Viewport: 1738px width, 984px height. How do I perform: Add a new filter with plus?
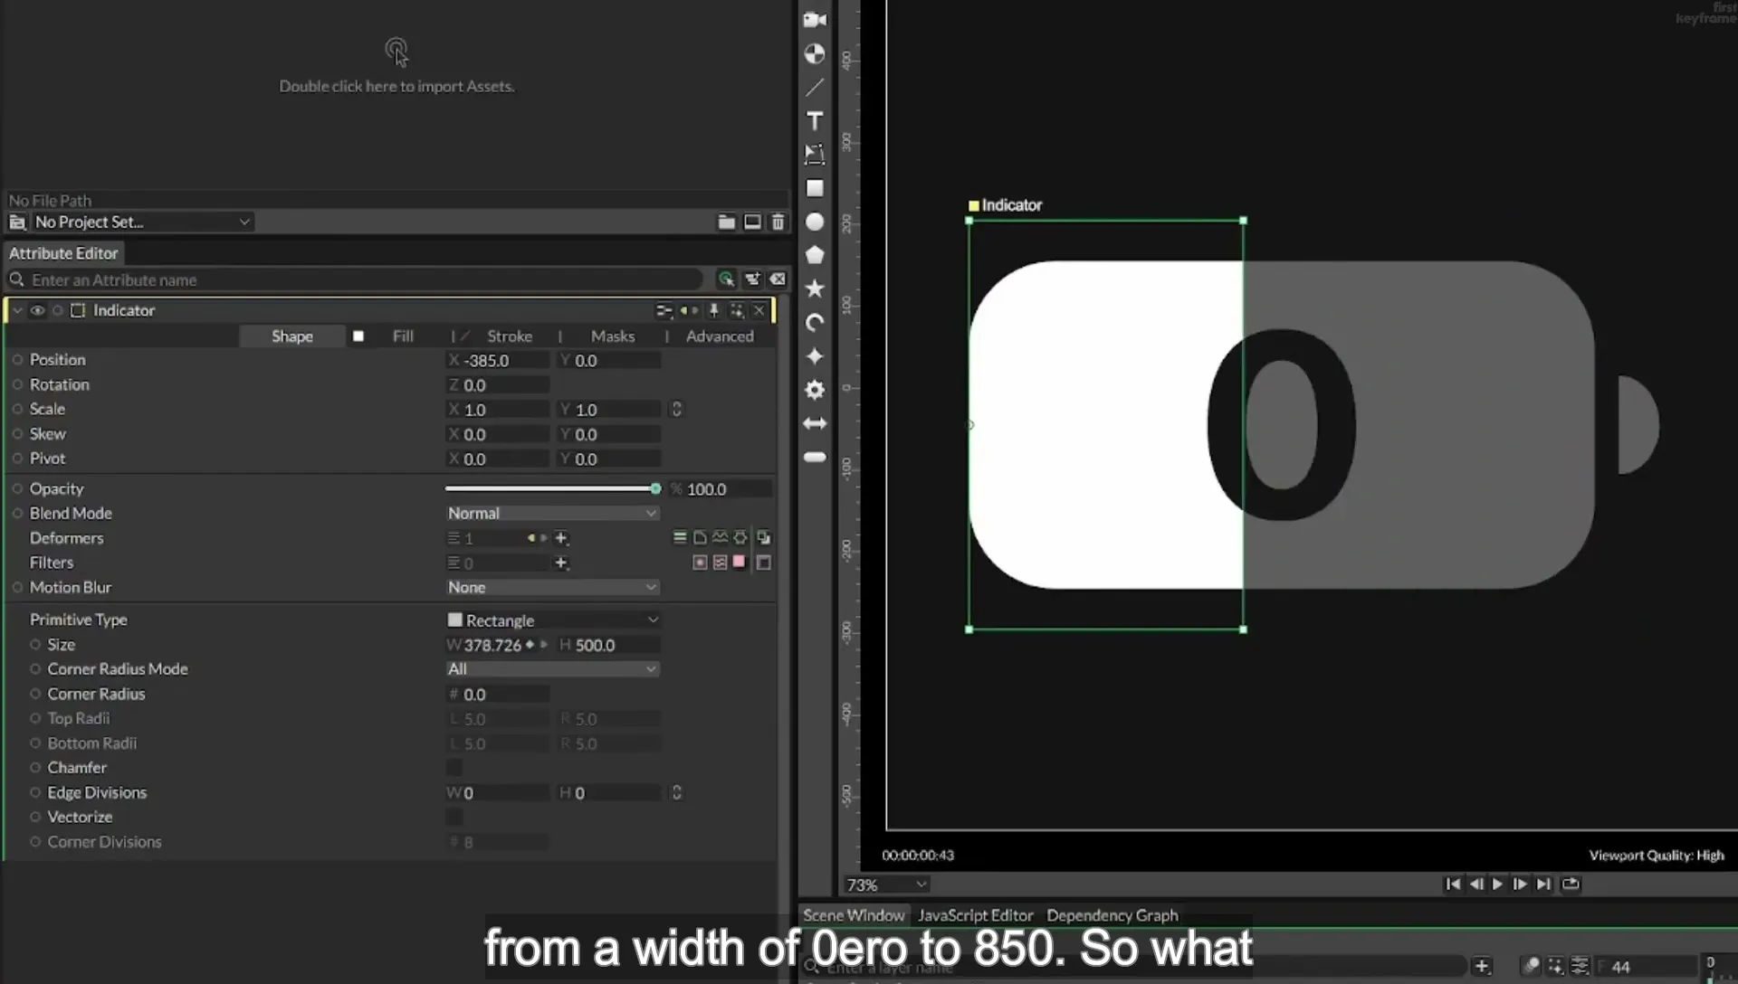[561, 563]
